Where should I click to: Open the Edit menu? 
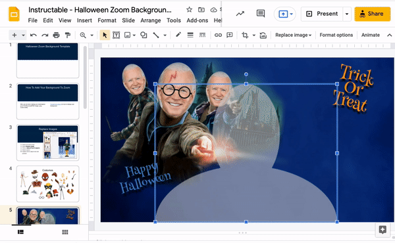click(x=48, y=20)
